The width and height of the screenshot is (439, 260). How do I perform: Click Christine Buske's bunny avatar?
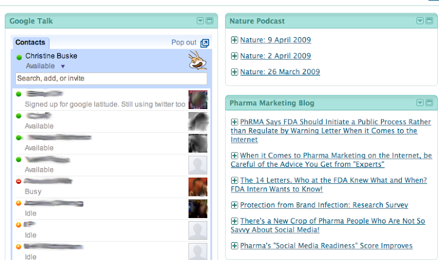[198, 61]
